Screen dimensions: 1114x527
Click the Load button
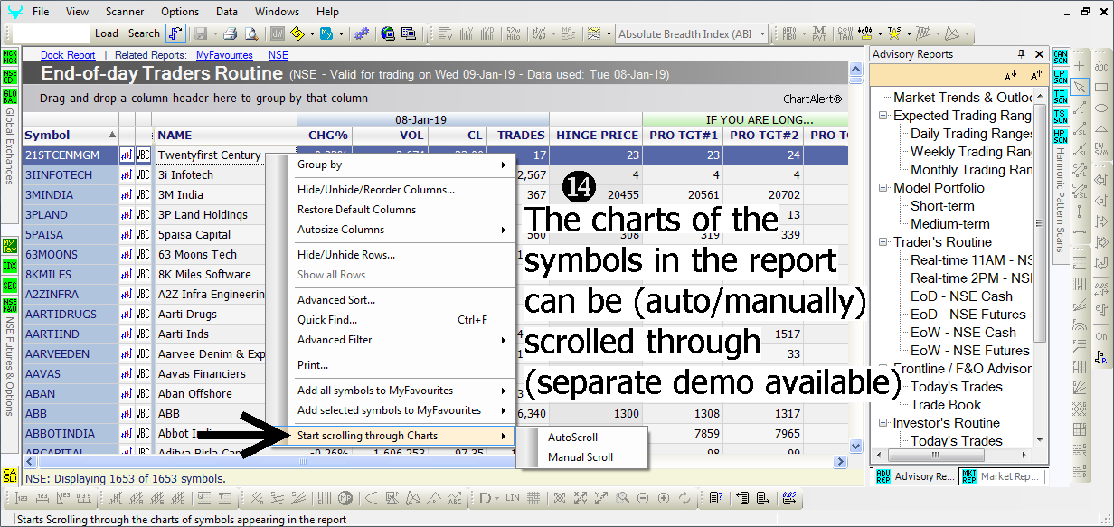point(107,33)
